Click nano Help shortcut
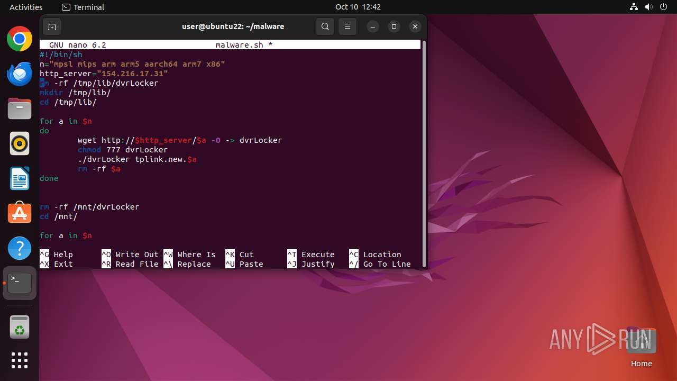The height and width of the screenshot is (381, 677). tap(56, 255)
